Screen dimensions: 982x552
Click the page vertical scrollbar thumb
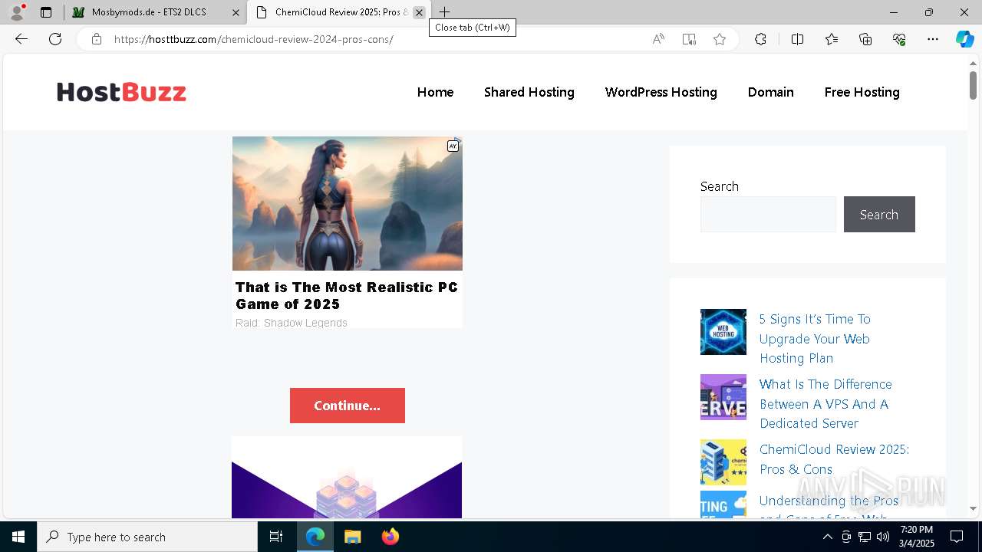point(973,84)
